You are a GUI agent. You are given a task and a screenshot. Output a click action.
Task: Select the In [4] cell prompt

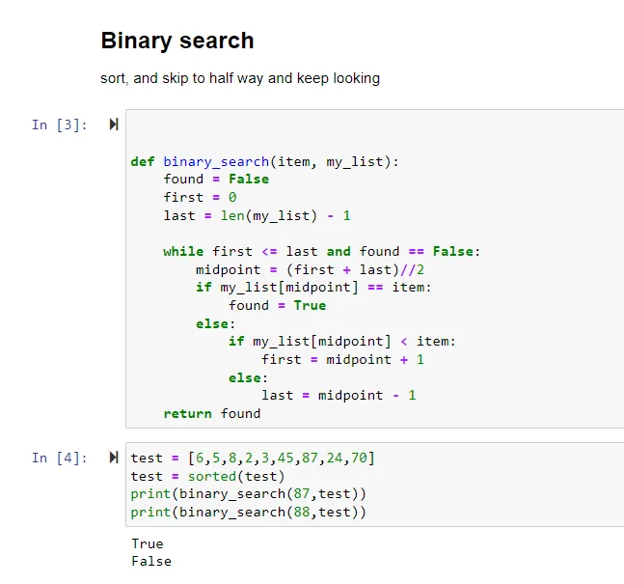[60, 458]
